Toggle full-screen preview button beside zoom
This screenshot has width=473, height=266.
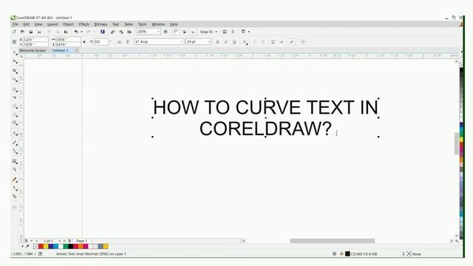coord(166,32)
